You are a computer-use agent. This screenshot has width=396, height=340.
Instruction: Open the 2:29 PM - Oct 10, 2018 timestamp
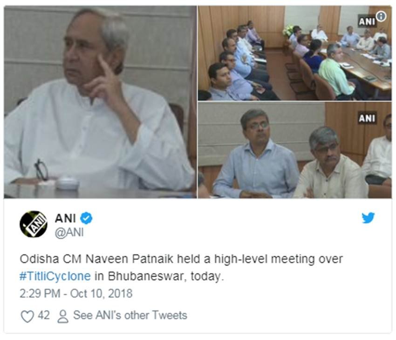[x=76, y=293]
